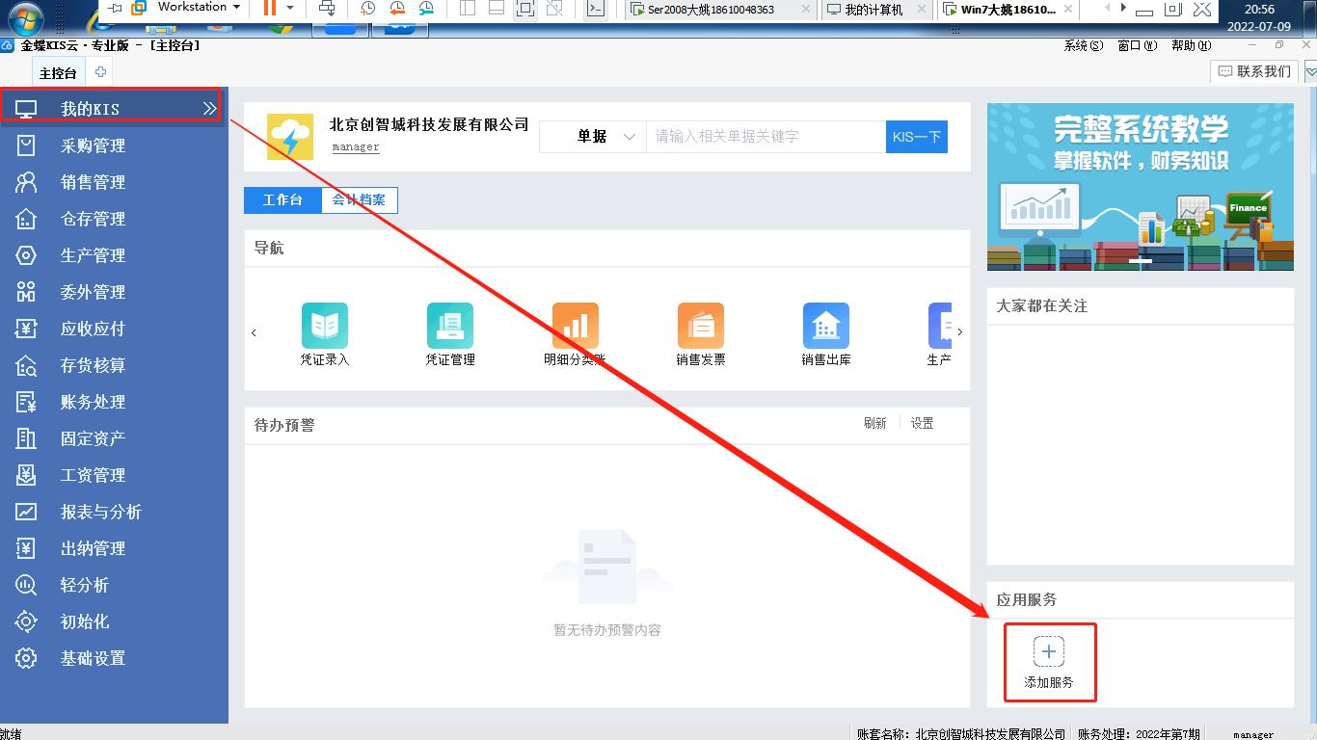Open the 系统(S) menu

[1083, 46]
